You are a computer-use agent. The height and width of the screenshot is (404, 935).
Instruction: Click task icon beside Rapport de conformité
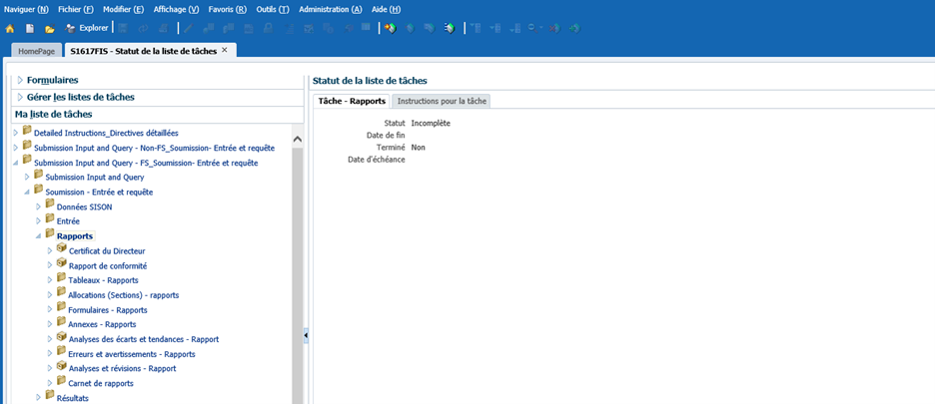61,264
